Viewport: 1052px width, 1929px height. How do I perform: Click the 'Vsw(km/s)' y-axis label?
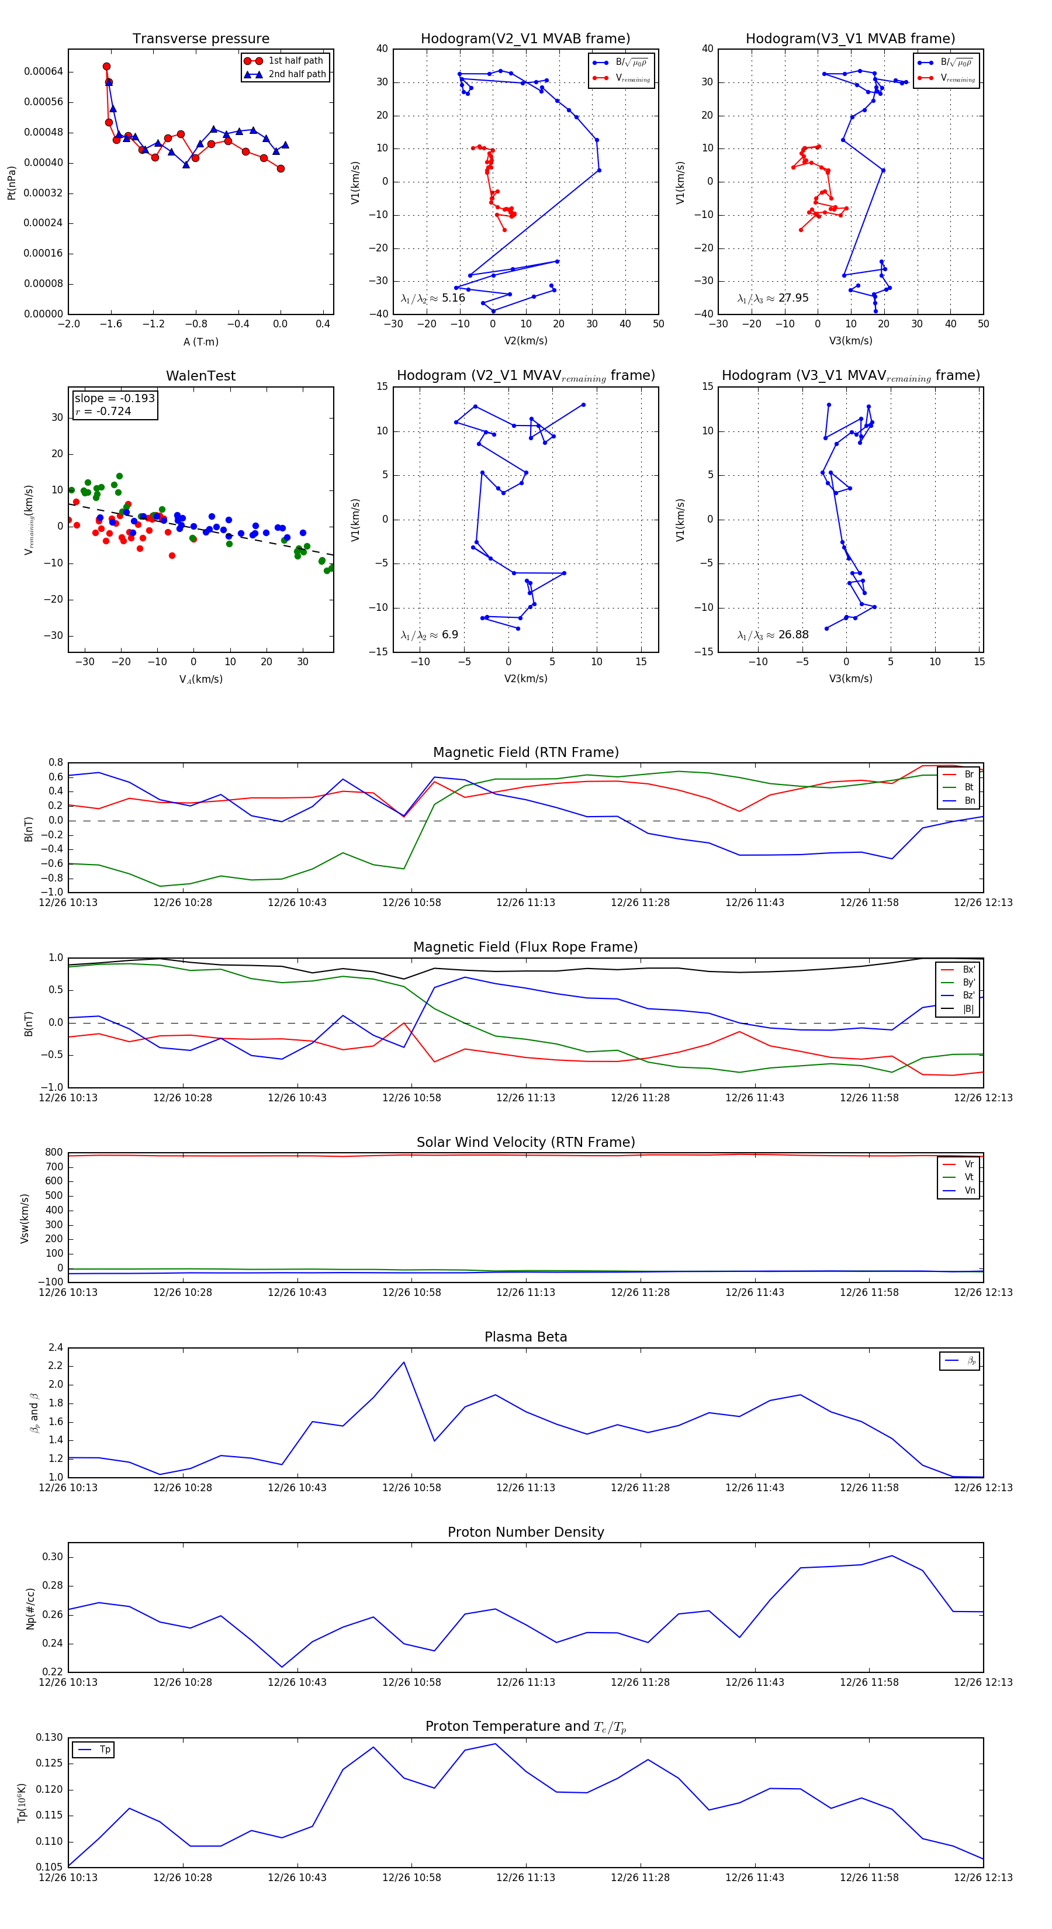25,1218
